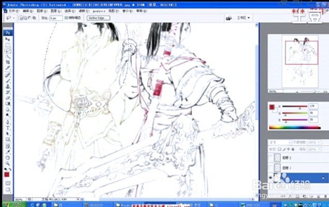Open the layer blend mode dropdown
Image resolution: width=329 pixels, height=207 pixels.
point(280,142)
